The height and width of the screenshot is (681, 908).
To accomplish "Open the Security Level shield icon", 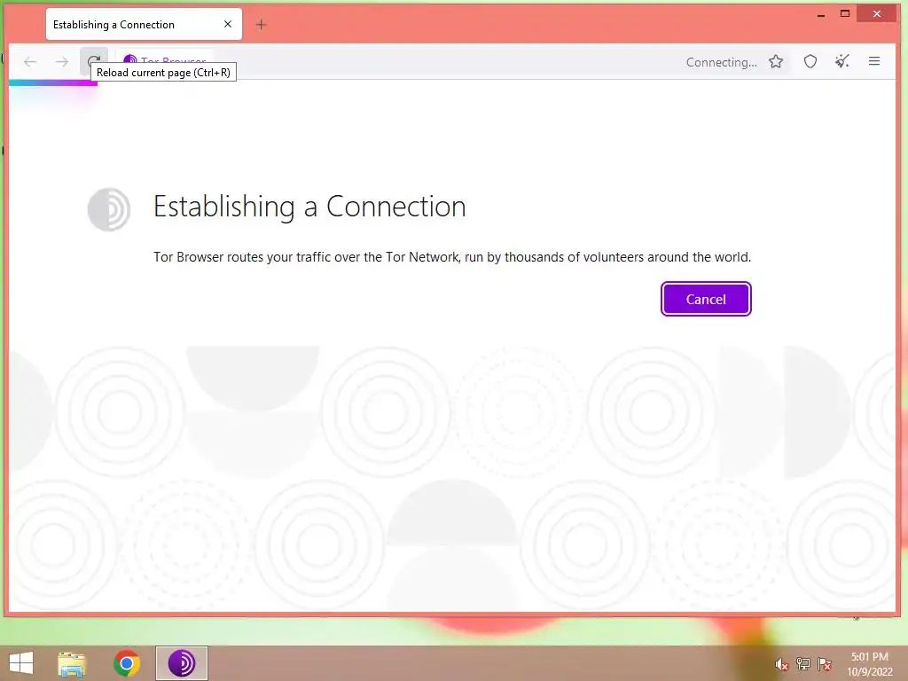I will tap(810, 62).
